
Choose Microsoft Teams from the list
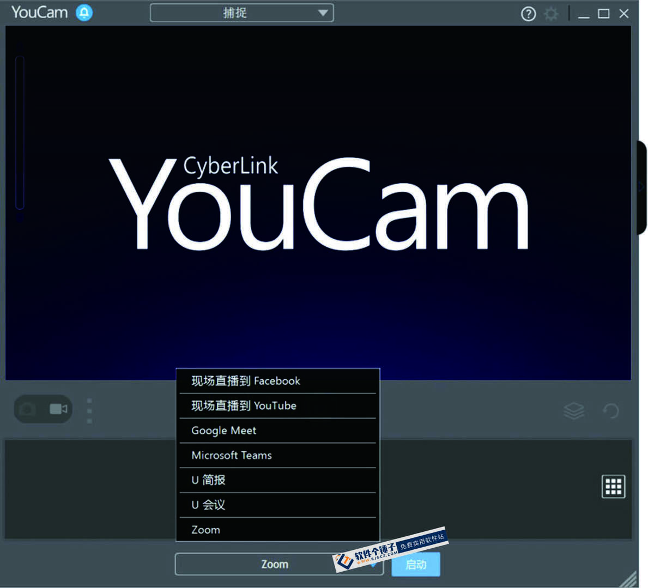tap(278, 456)
